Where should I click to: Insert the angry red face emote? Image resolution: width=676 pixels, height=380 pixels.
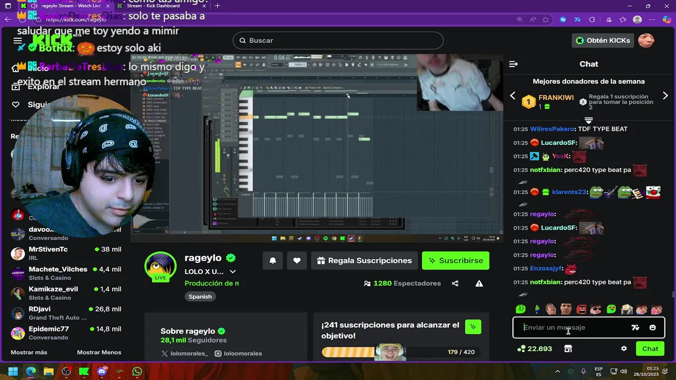tap(581, 309)
